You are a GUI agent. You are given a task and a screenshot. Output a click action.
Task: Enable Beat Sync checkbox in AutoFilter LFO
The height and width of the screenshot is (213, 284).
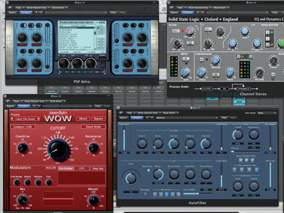[149, 170]
